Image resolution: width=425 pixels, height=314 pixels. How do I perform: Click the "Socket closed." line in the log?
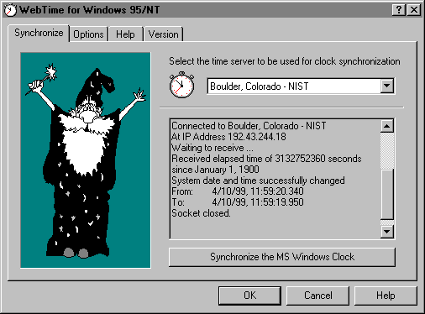pos(201,213)
